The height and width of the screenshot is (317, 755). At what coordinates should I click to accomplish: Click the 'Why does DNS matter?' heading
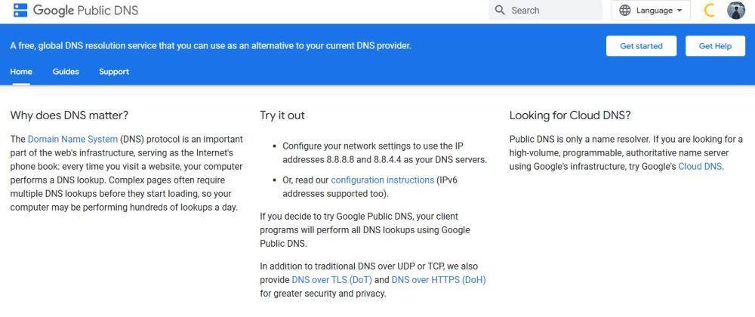[x=69, y=115]
